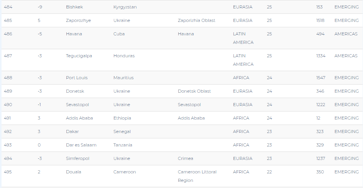363x188 pixels.
Task: Select Cameroon Littoral Region cell
Action: click(197, 176)
